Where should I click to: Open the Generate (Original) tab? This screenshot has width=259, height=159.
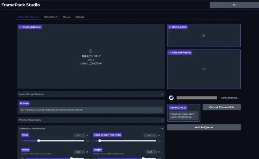(x=28, y=17)
